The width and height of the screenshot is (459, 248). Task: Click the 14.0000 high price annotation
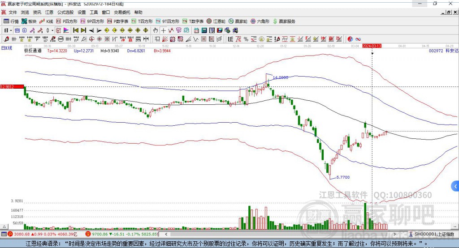(x=281, y=77)
